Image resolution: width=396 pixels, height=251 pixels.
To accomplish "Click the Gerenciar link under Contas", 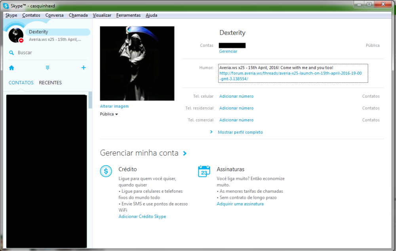I will click(228, 51).
